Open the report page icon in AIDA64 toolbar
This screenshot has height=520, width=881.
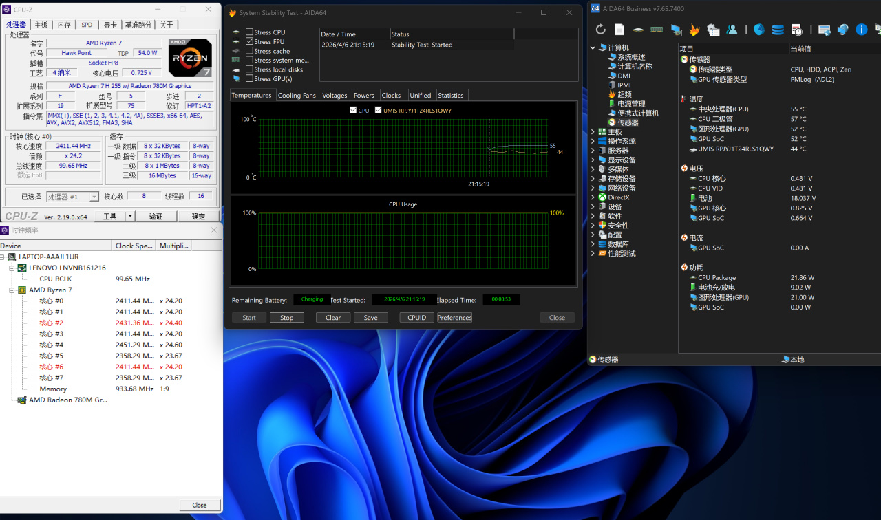[x=619, y=30]
